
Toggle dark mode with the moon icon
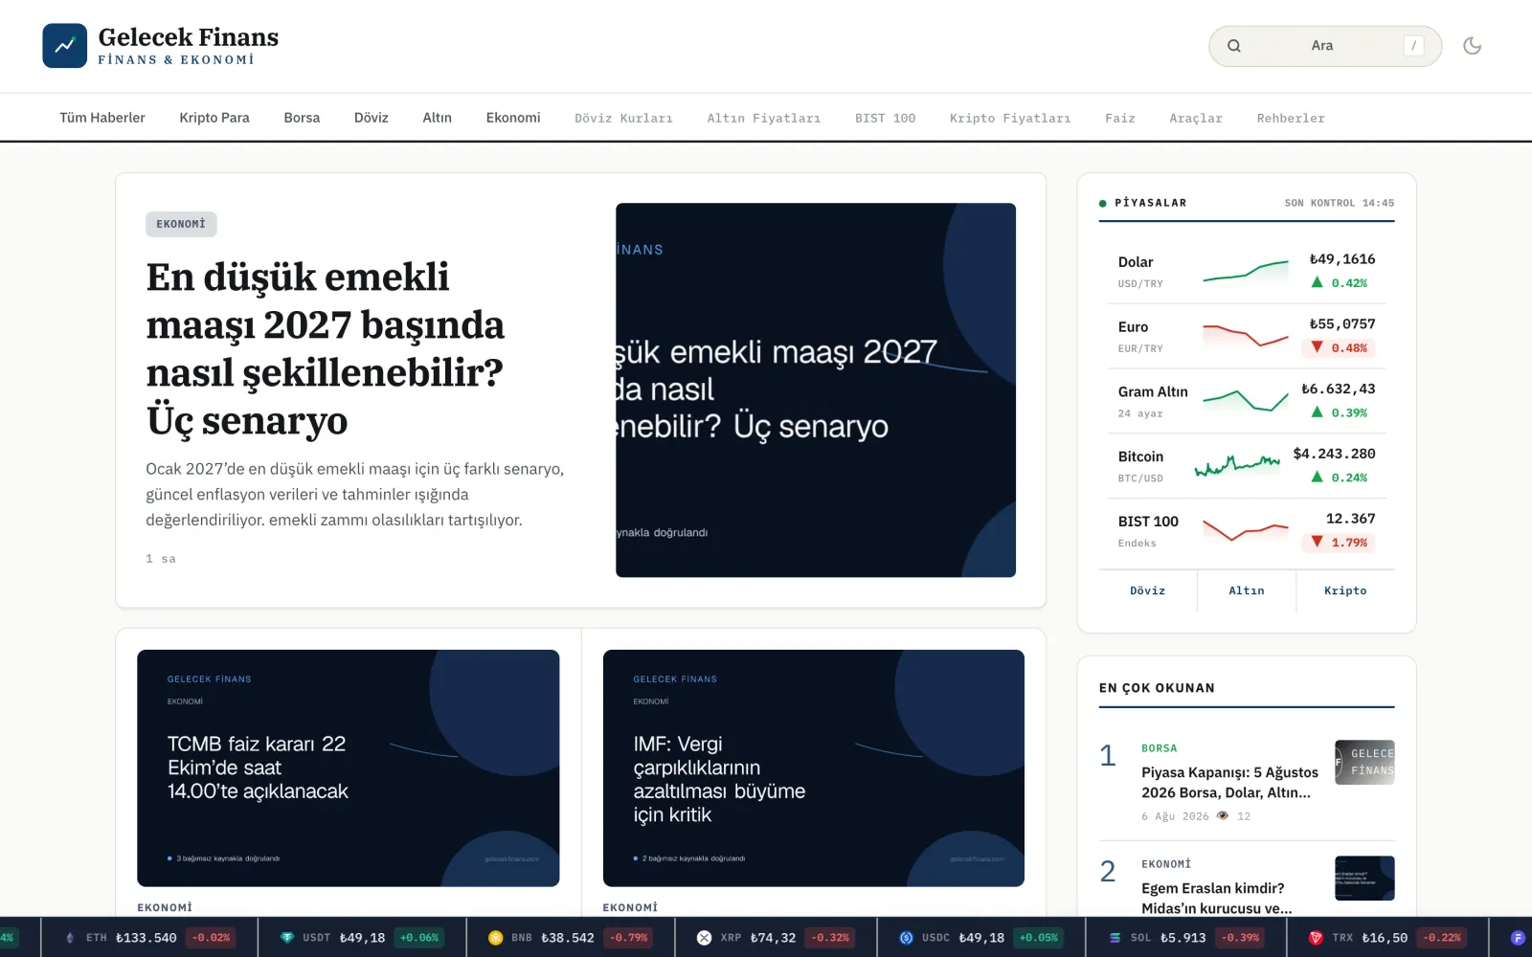[x=1472, y=46]
